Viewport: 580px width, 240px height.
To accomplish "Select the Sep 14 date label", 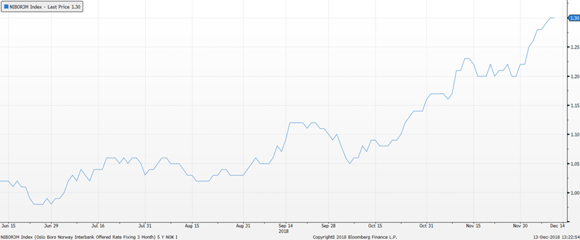I will tap(286, 225).
